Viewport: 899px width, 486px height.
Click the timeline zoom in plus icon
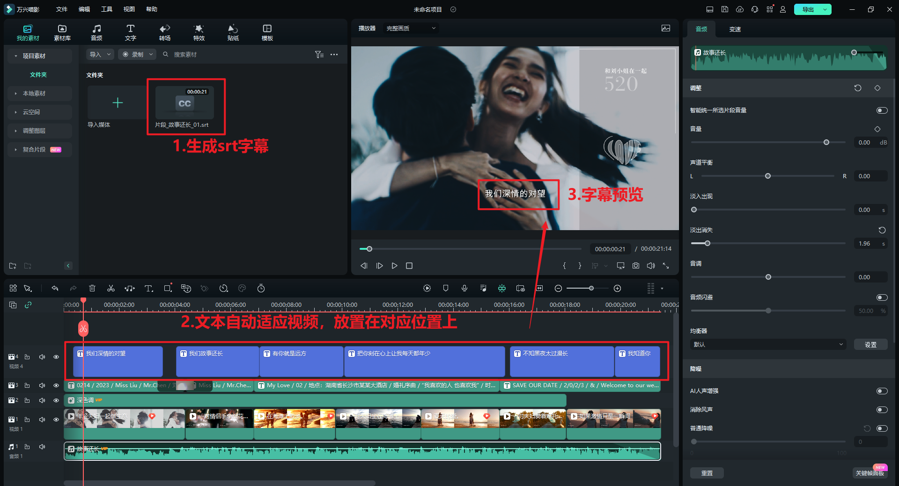click(x=617, y=289)
